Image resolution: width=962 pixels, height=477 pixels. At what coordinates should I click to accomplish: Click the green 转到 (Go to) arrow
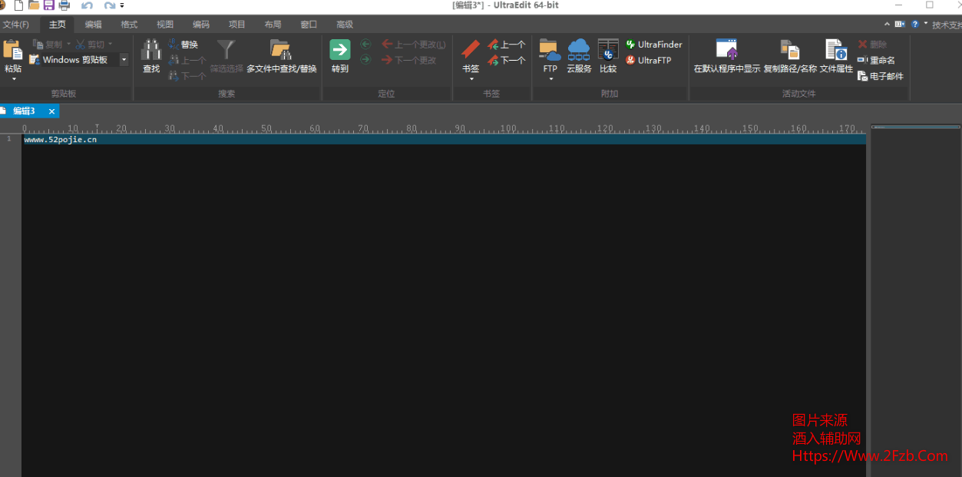point(339,50)
